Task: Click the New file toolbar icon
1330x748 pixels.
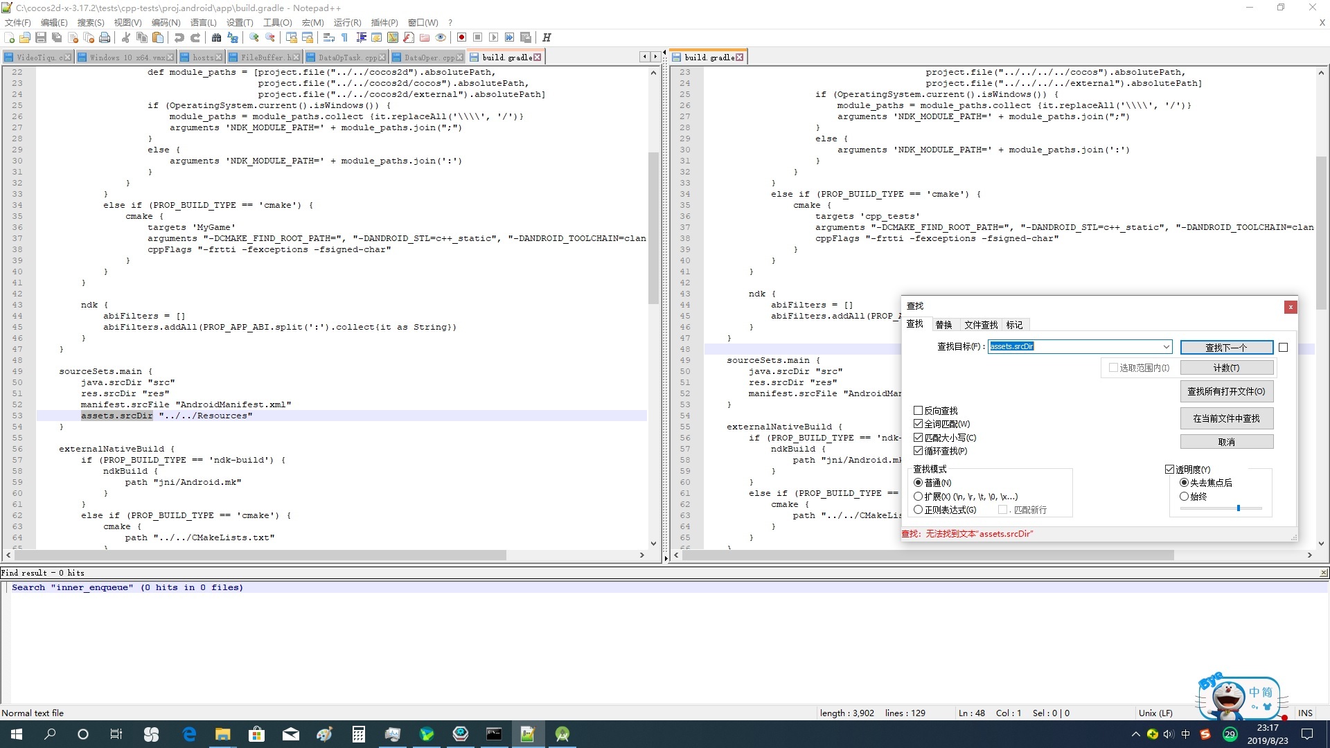Action: coord(10,37)
